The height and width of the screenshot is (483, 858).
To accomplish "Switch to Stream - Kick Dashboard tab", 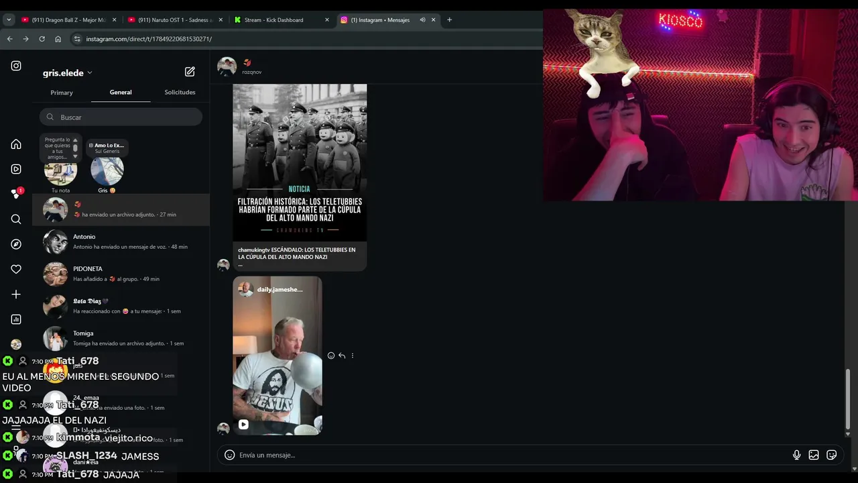I will (x=282, y=19).
